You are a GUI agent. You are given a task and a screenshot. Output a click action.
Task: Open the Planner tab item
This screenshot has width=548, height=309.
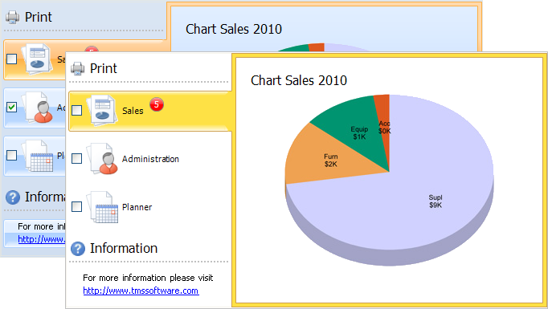coord(150,207)
